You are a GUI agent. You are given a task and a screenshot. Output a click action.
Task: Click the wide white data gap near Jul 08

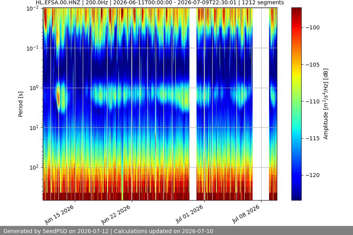tap(261, 104)
